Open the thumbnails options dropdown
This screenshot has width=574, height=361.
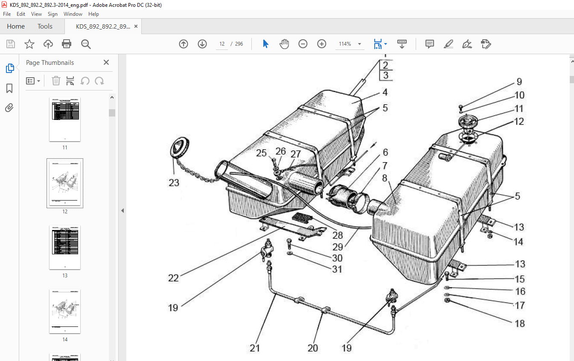[33, 81]
